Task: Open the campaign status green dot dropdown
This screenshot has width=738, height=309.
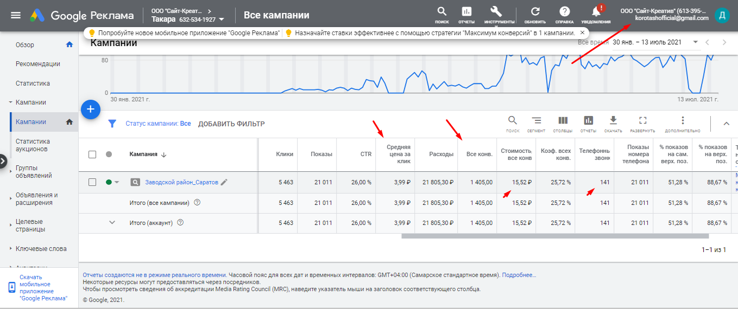Action: tap(112, 183)
